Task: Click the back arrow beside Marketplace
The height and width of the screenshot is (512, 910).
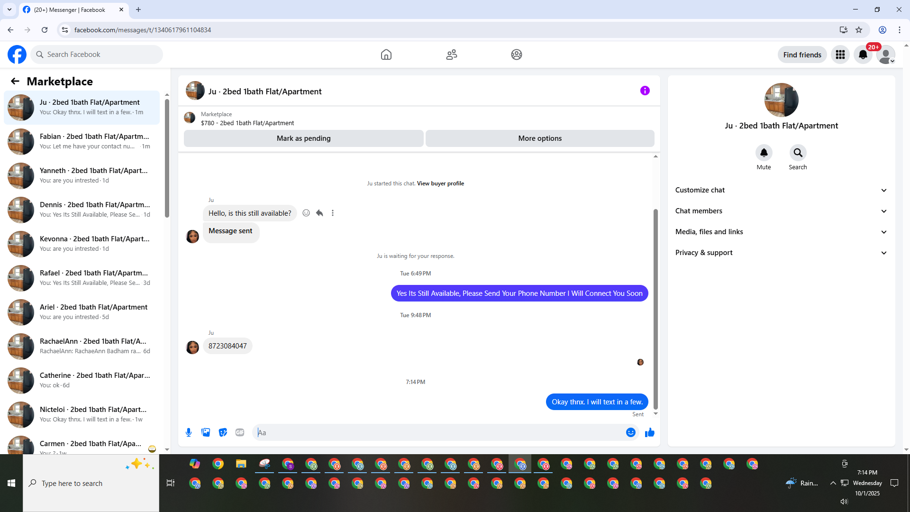Action: click(15, 82)
